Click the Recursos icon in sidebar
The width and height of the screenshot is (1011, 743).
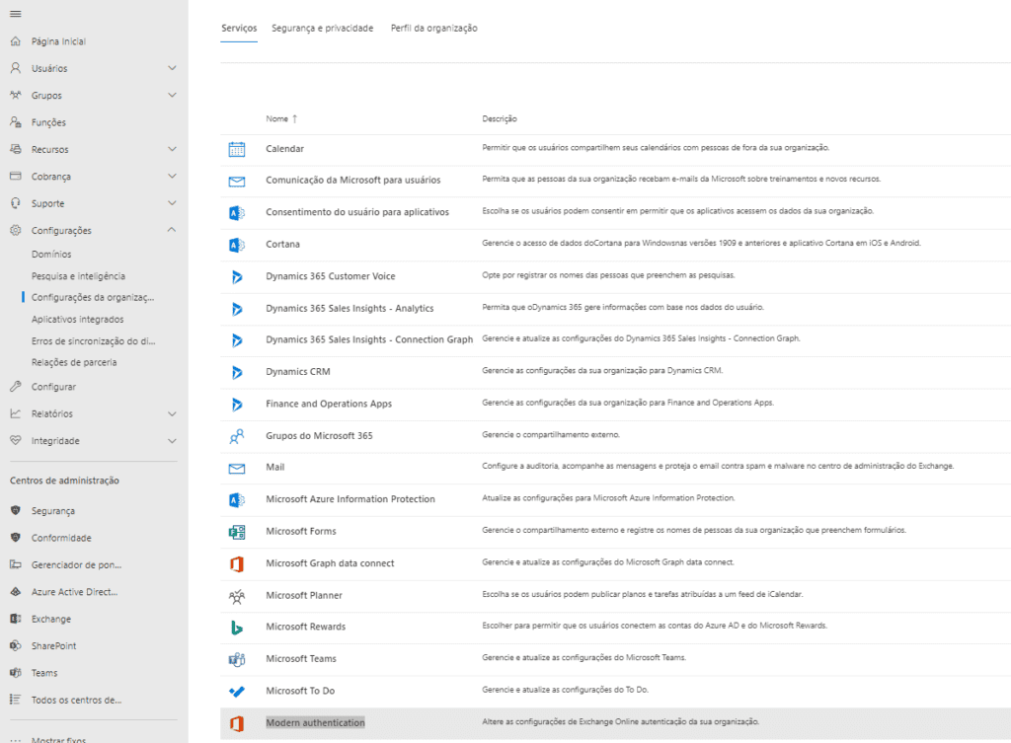click(16, 149)
